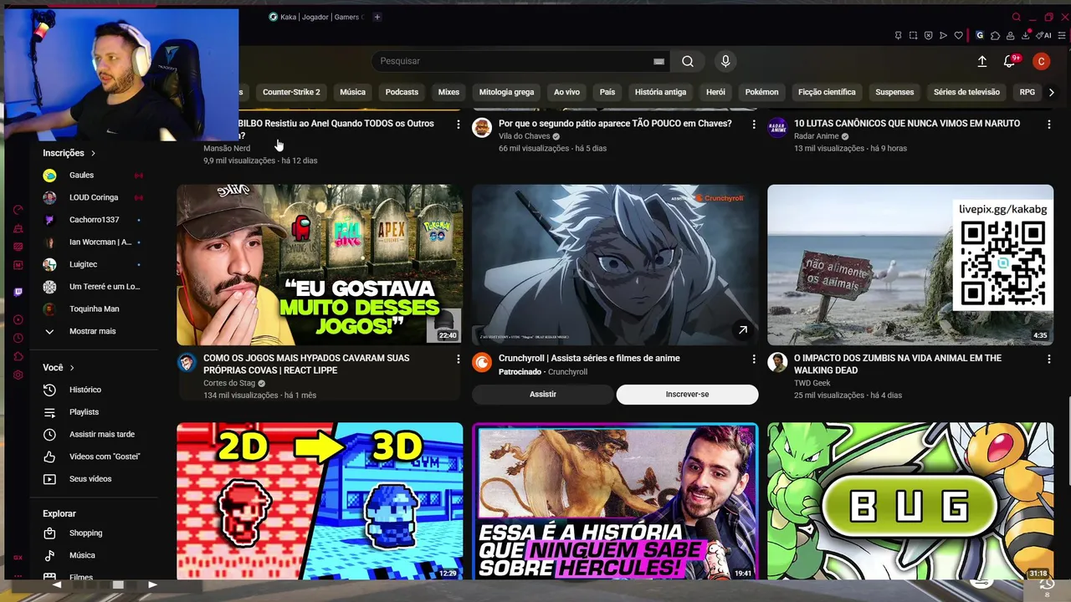Select the Mitologia grega filter chip

tap(506, 92)
